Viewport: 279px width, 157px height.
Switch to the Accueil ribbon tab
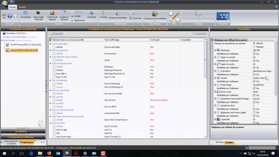click(x=13, y=7)
